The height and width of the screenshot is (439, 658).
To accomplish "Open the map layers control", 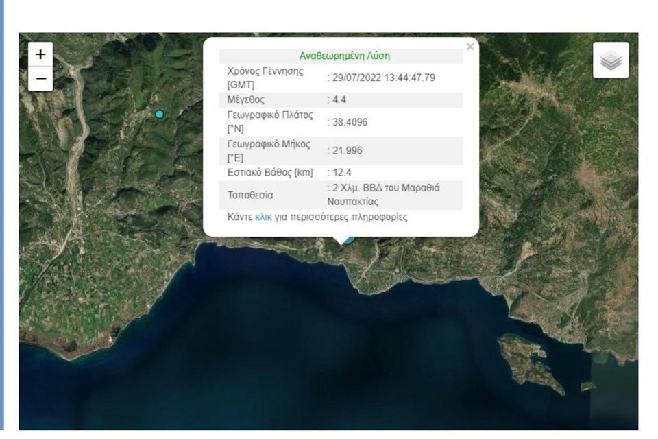I will pyautogui.click(x=610, y=60).
